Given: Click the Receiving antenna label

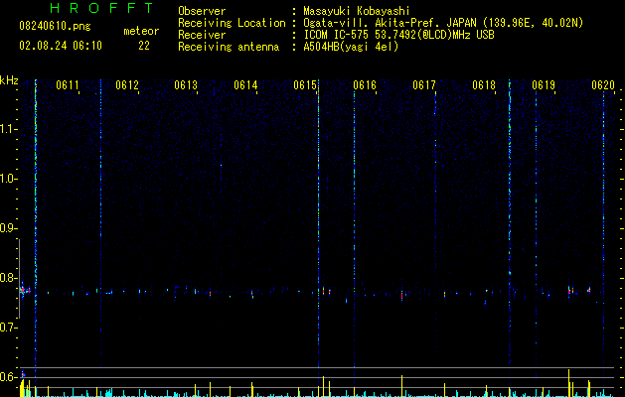Looking at the screenshot, I should [x=229, y=47].
